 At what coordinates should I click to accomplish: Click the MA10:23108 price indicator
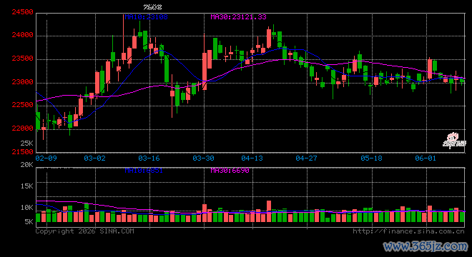pyautogui.click(x=147, y=17)
